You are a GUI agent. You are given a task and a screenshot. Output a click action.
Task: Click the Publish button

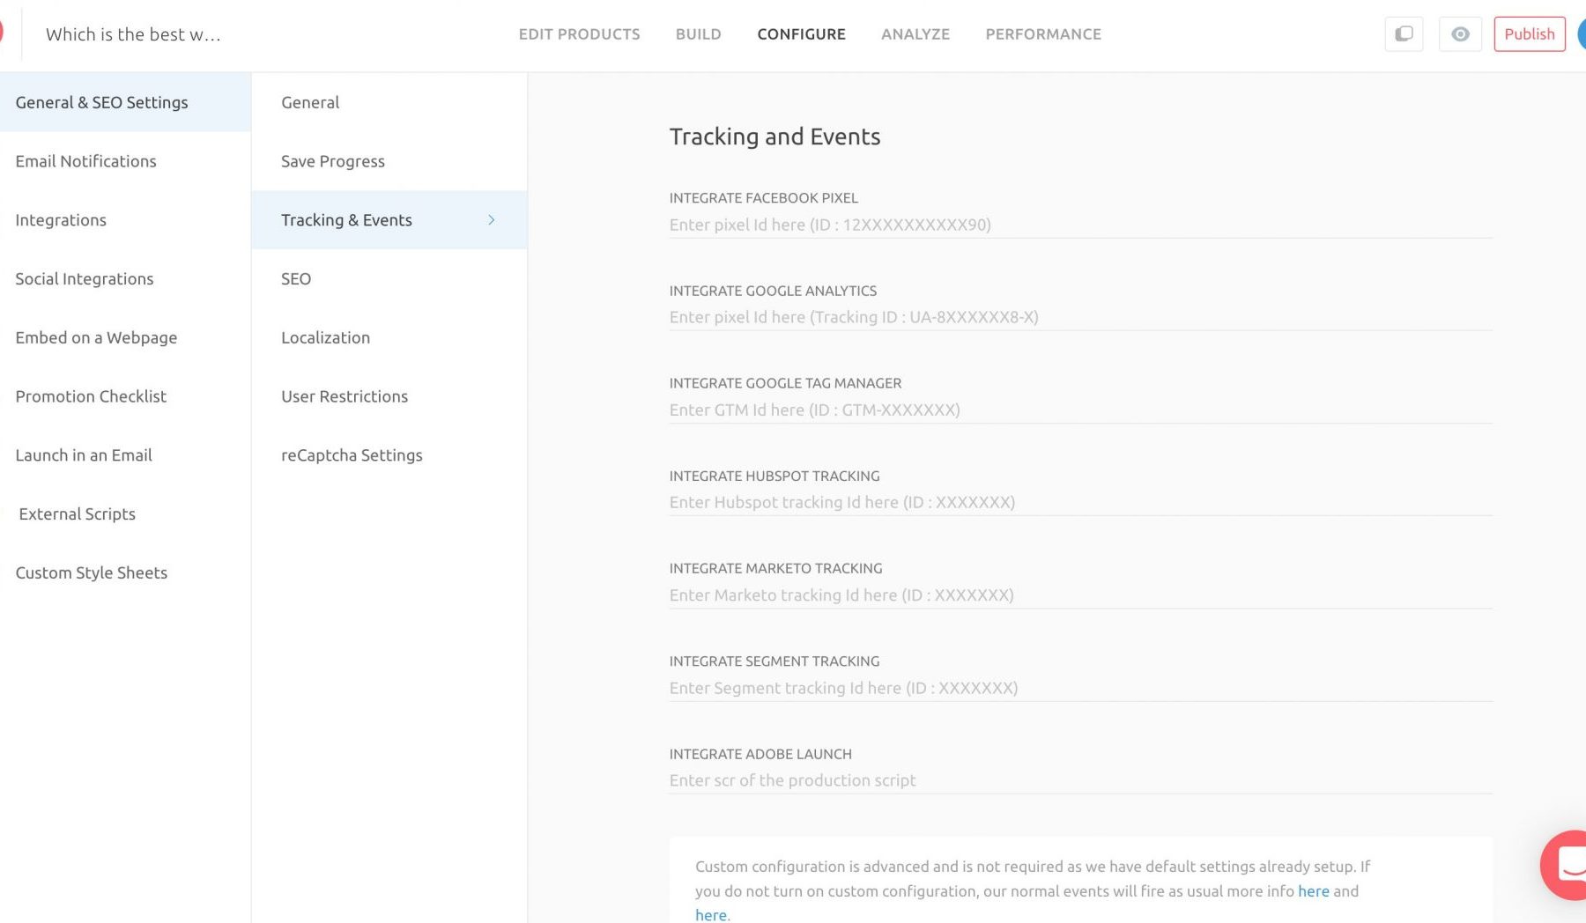(1529, 34)
